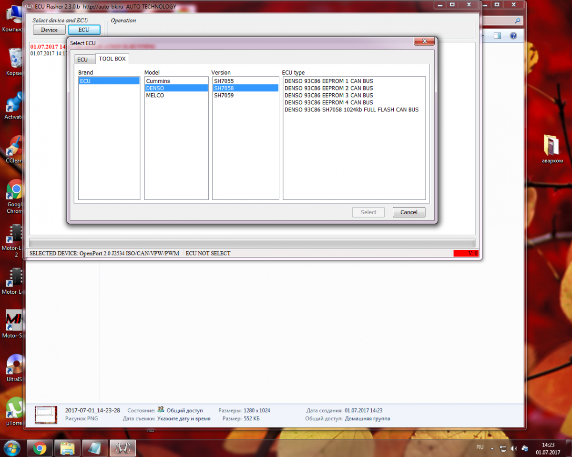Image resolution: width=572 pixels, height=457 pixels.
Task: Open the UltraISO disc shortcut
Action: pyautogui.click(x=14, y=368)
